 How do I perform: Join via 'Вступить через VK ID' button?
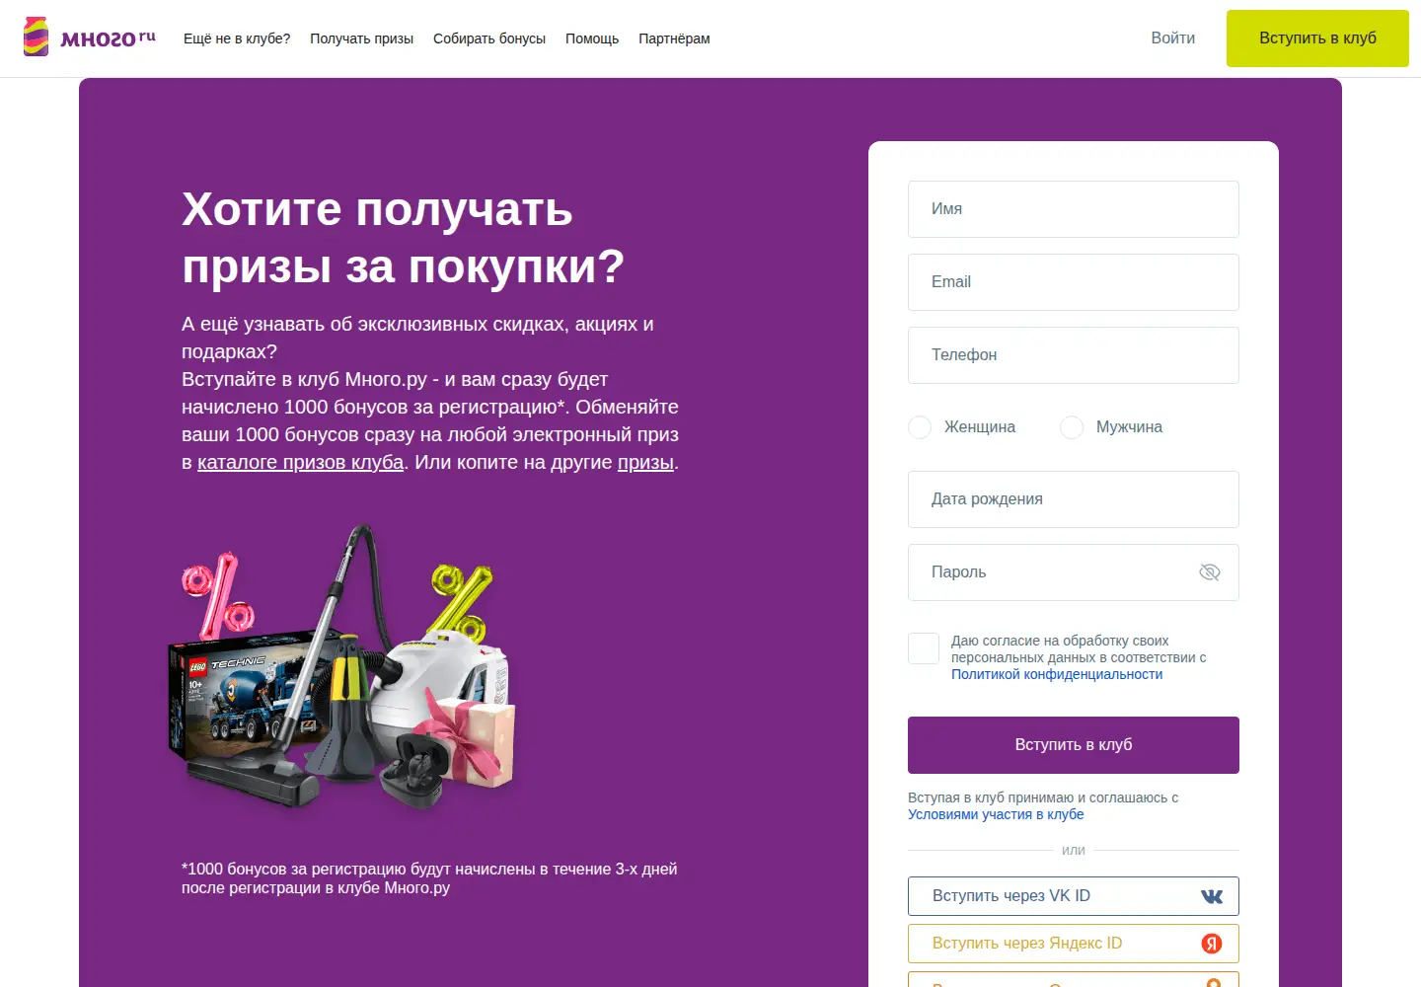pos(1074,896)
